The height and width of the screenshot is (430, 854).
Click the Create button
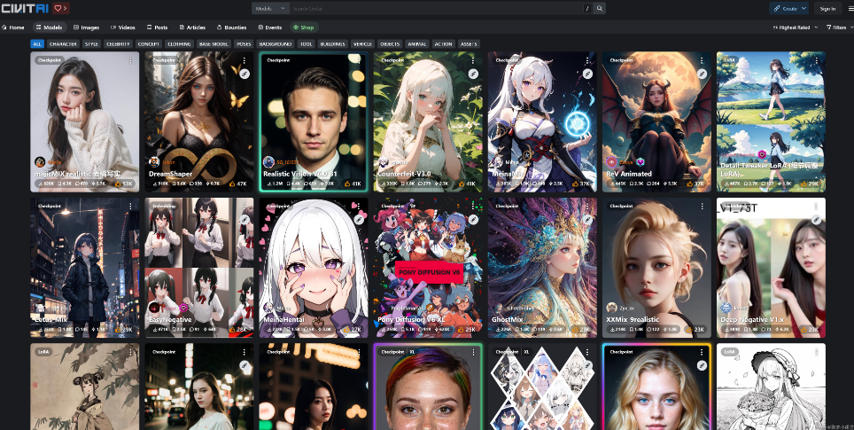click(x=784, y=8)
